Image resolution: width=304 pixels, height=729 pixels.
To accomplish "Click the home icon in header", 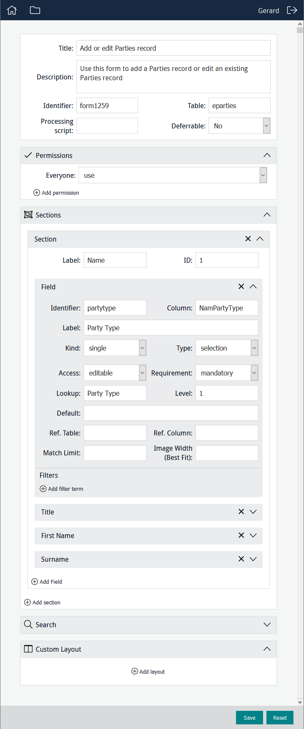I will click(x=12, y=11).
